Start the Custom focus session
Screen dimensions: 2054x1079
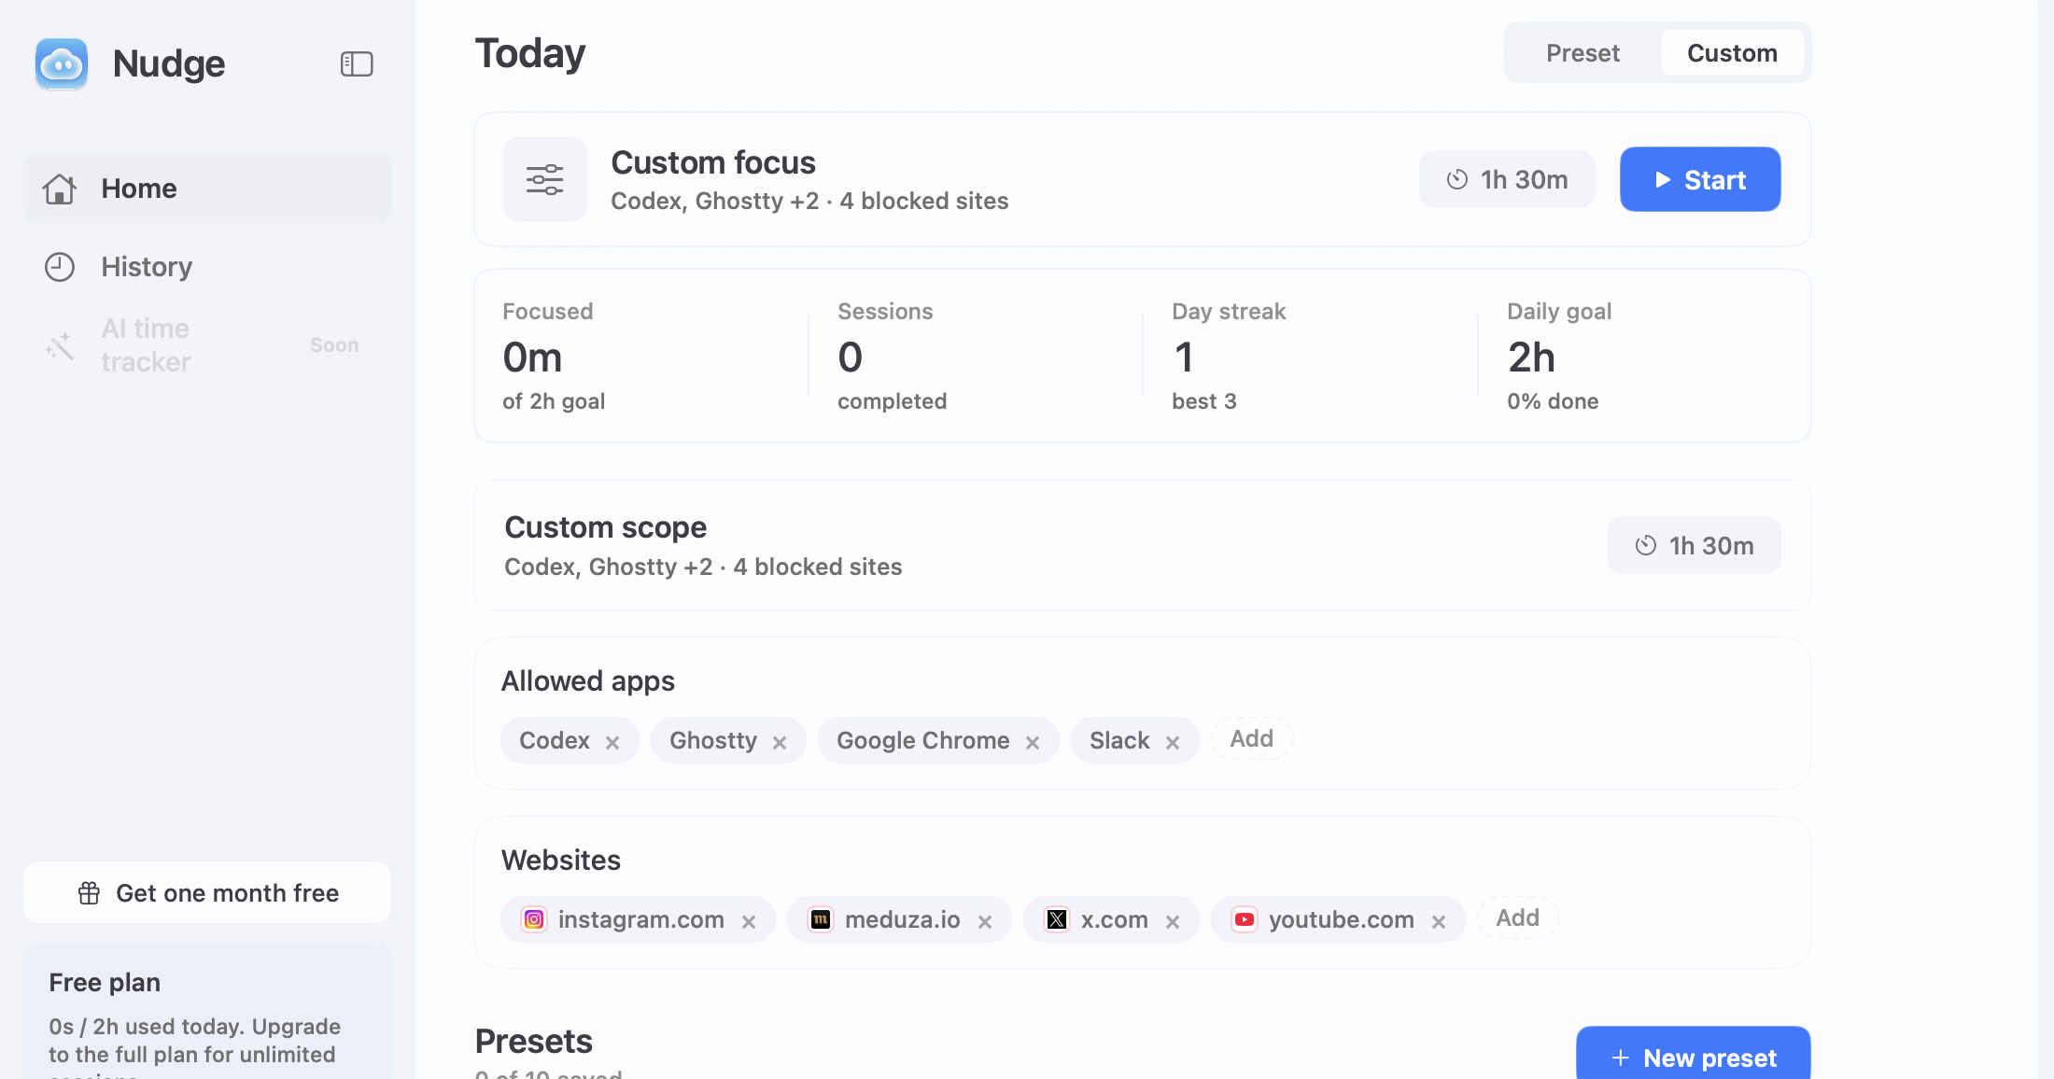click(x=1700, y=179)
